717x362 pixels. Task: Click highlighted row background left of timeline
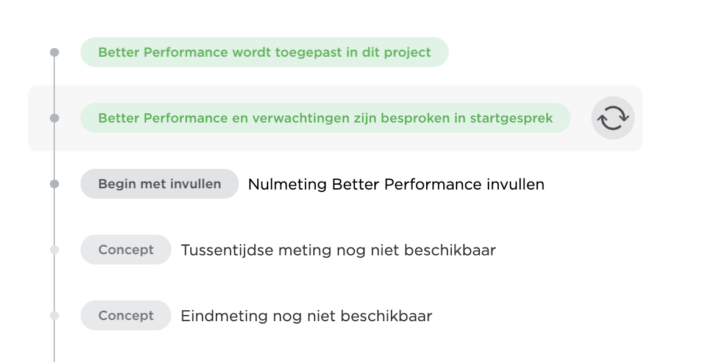click(x=38, y=118)
